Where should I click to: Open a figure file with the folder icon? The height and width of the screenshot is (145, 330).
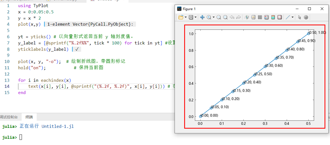coord(181,17)
